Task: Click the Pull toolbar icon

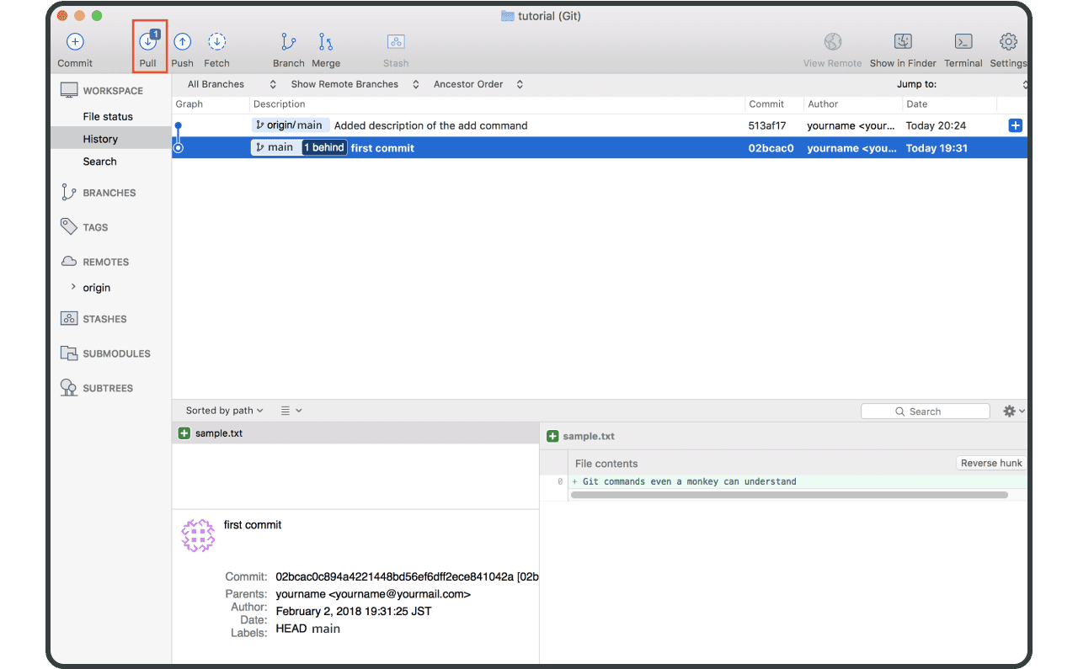Action: 148,41
